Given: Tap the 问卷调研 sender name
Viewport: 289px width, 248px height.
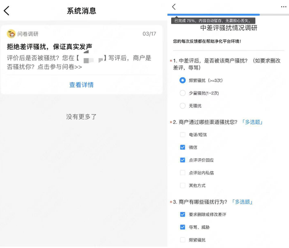Looking at the screenshot, I should coord(28,34).
